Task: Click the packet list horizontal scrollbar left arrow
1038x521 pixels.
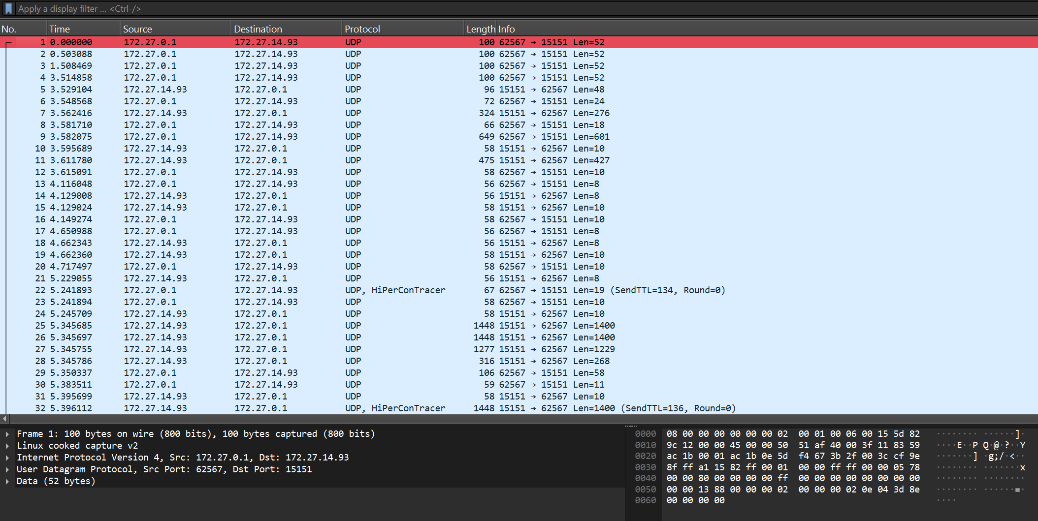Action: 4,419
